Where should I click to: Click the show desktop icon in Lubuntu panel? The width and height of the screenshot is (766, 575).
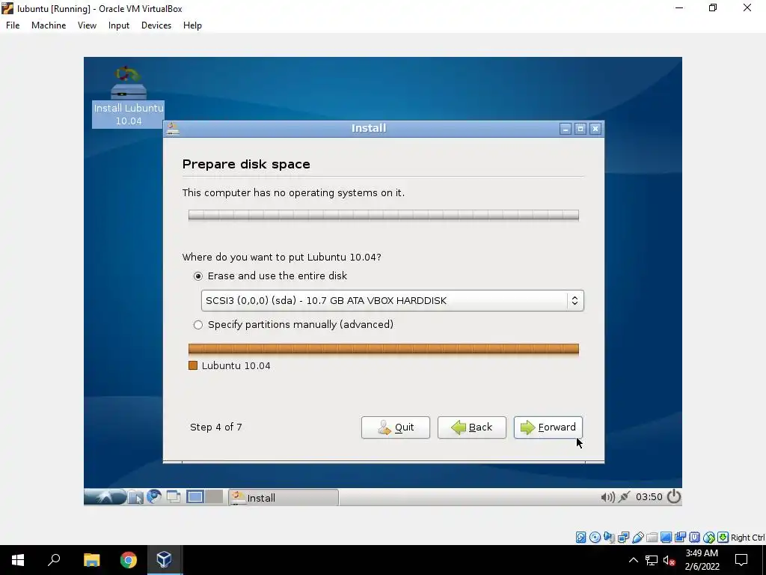[x=174, y=497]
